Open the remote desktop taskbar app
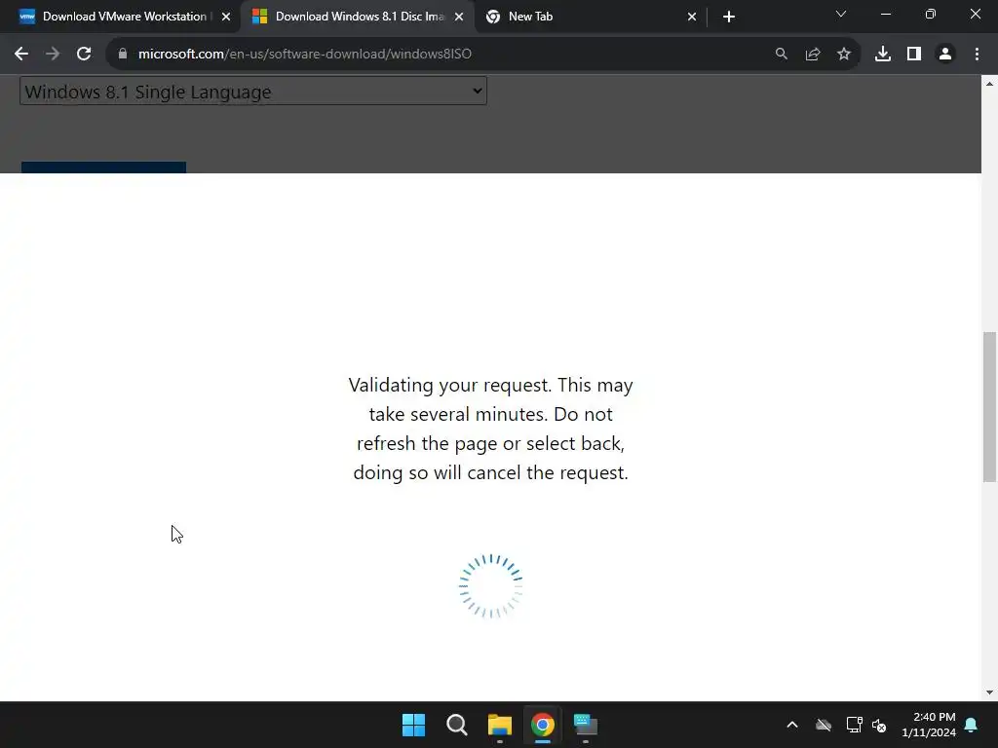This screenshot has height=748, width=998. (x=585, y=725)
